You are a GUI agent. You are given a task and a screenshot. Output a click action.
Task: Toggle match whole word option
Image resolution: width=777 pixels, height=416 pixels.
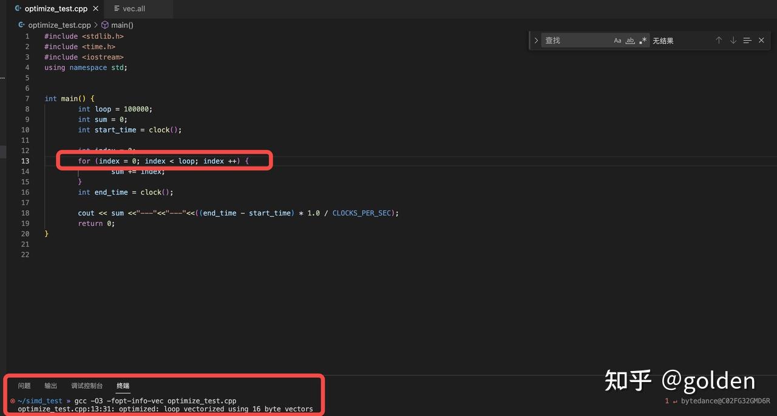pos(630,41)
